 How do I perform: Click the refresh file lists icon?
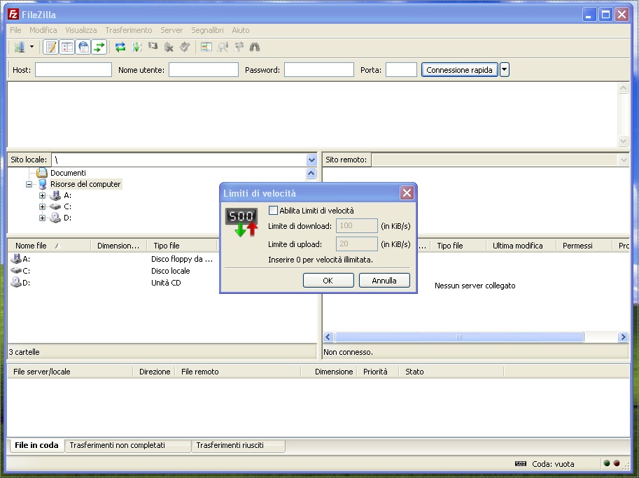tap(120, 48)
